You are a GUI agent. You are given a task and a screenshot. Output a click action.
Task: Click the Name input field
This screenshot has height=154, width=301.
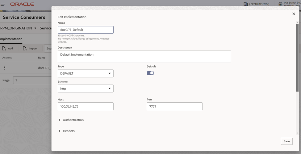[86, 30]
